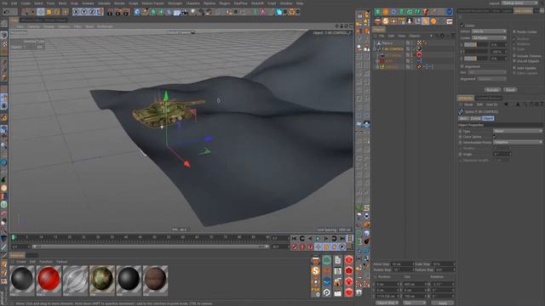Toggle the Include Children checkbox
Image resolution: width=545 pixels, height=306 pixels.
coord(514,56)
